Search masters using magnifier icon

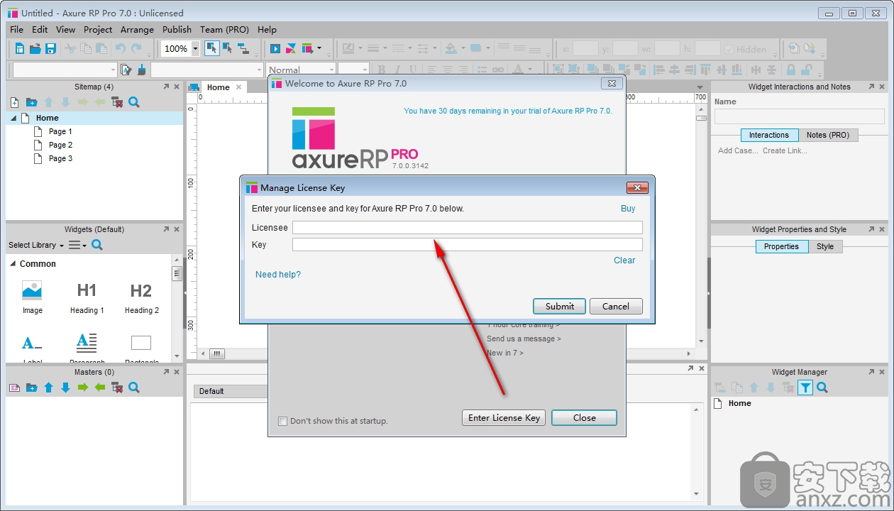tap(134, 388)
